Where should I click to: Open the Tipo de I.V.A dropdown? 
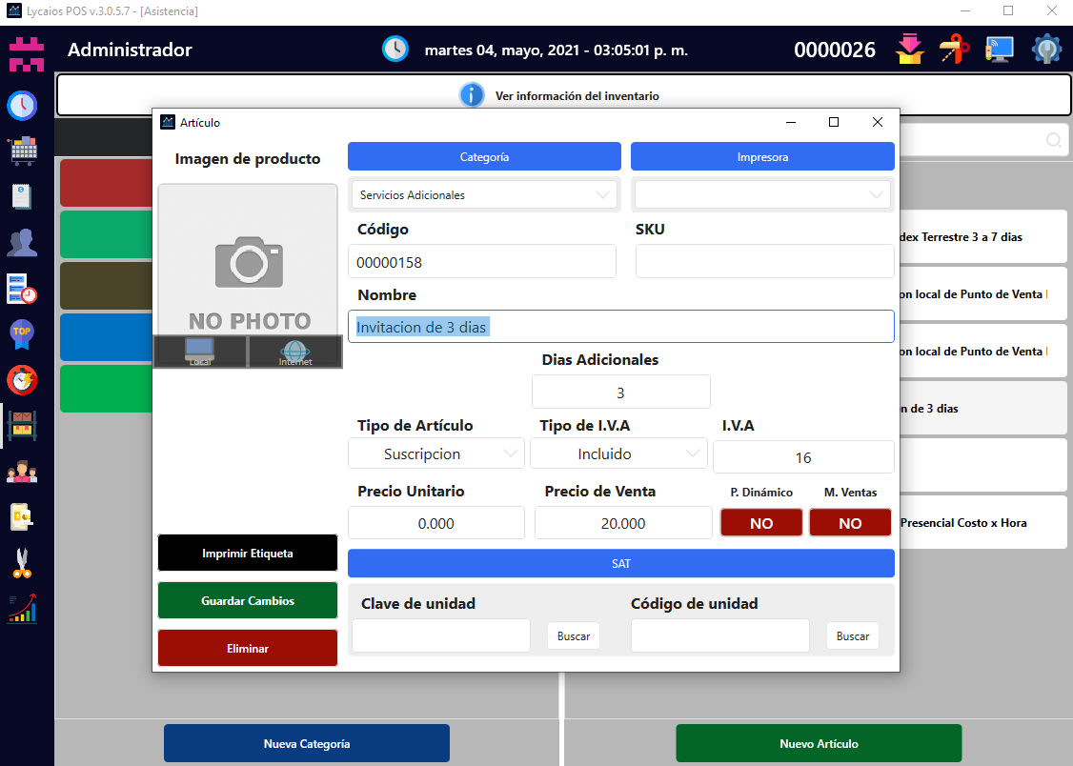tap(618, 454)
